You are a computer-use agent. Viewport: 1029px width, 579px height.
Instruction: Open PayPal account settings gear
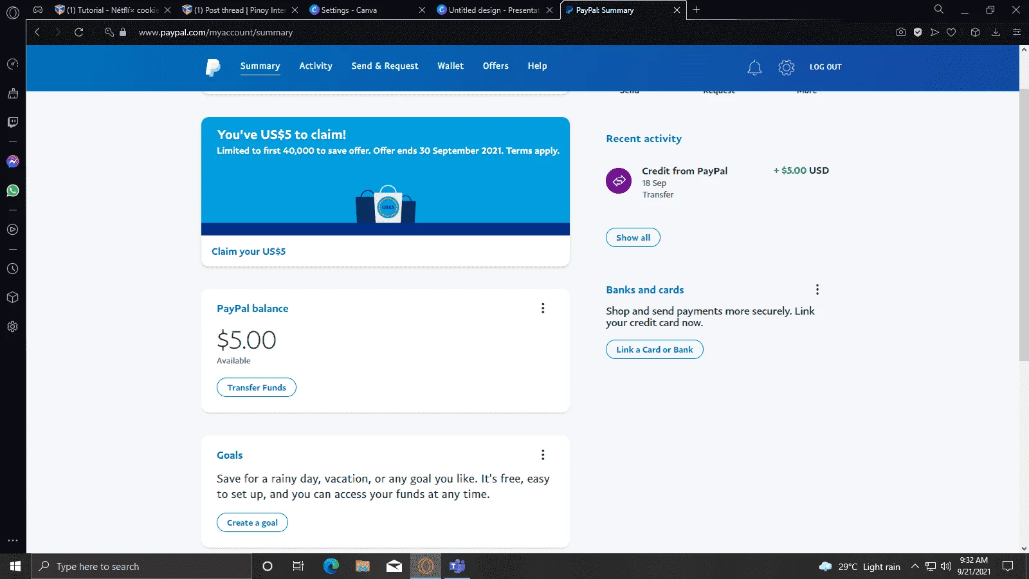point(787,67)
